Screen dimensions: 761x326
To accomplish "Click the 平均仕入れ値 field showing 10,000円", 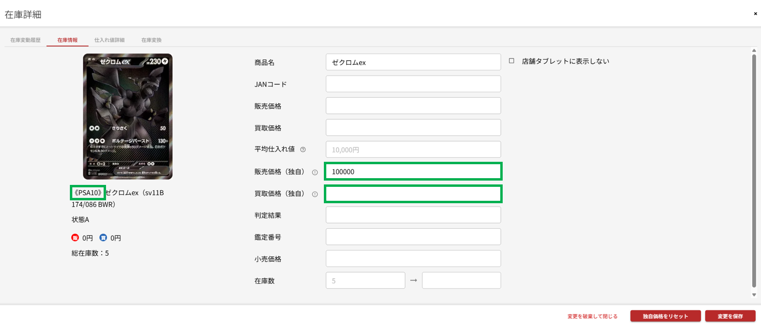I will click(414, 149).
